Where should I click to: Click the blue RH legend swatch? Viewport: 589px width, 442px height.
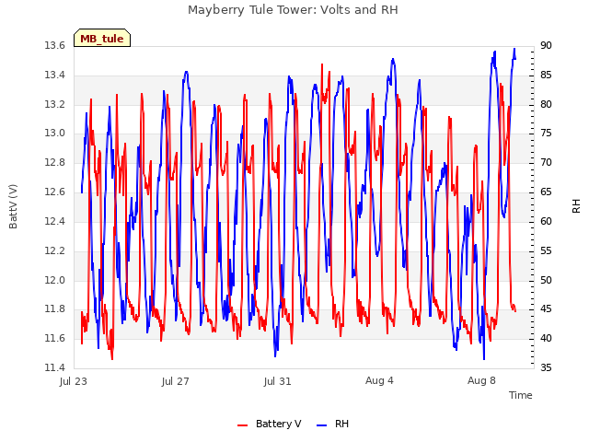click(321, 425)
